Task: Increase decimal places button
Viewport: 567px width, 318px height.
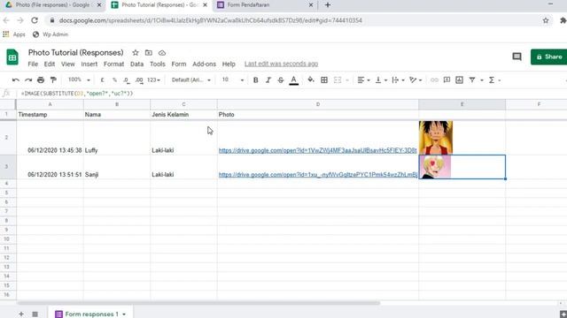Action: 139,80
